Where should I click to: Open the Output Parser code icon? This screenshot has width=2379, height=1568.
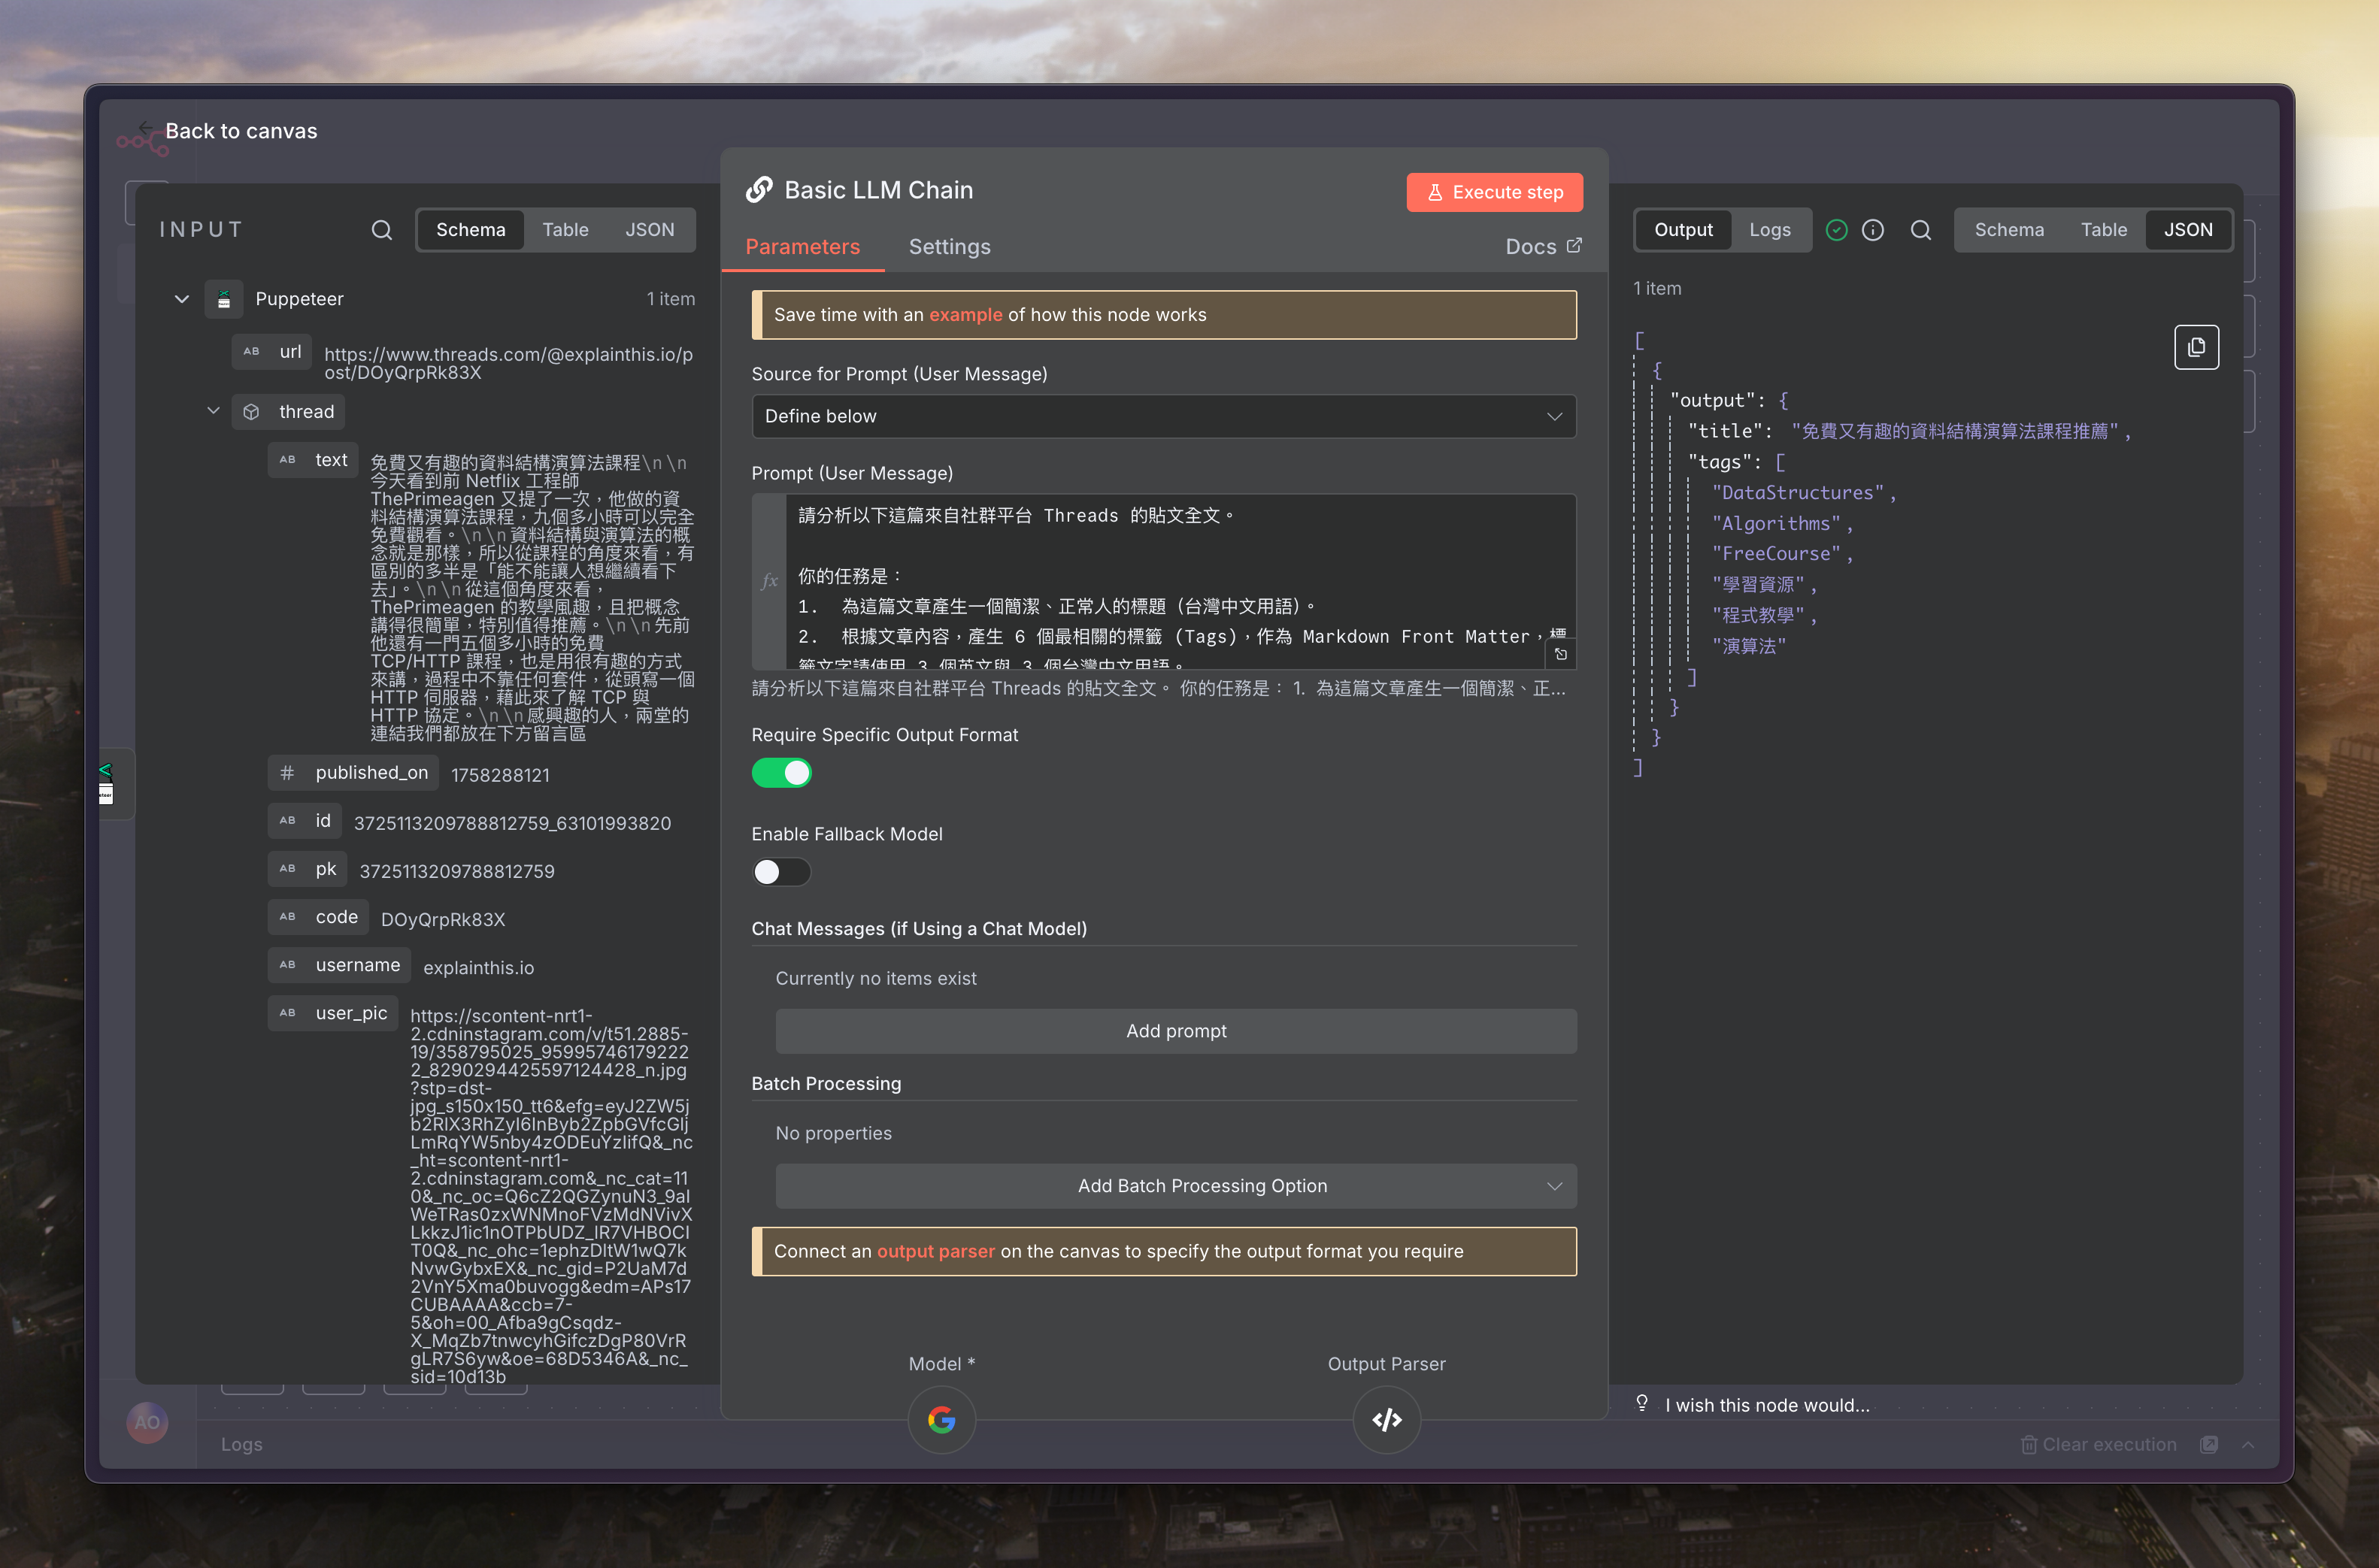click(x=1386, y=1419)
